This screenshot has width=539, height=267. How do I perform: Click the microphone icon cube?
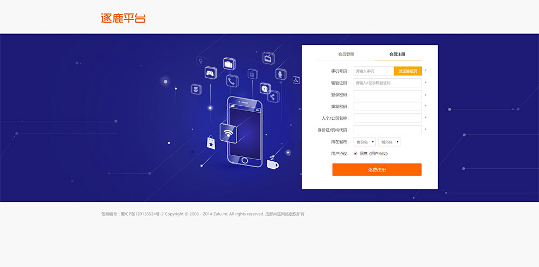pyautogui.click(x=280, y=74)
